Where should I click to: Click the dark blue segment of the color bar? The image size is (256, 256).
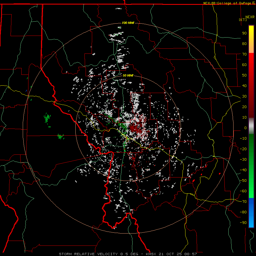[251, 203]
